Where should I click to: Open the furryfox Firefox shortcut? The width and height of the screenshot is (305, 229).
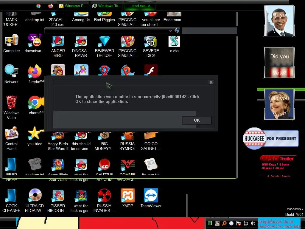tap(36, 74)
